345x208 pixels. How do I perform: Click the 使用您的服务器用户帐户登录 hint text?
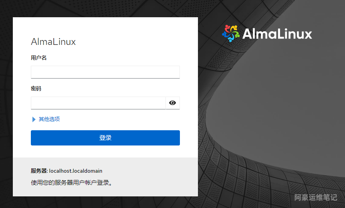(x=71, y=182)
